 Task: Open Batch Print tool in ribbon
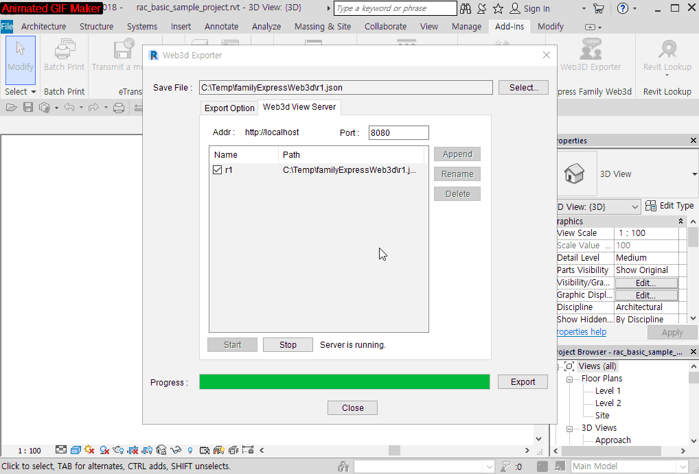[x=64, y=49]
